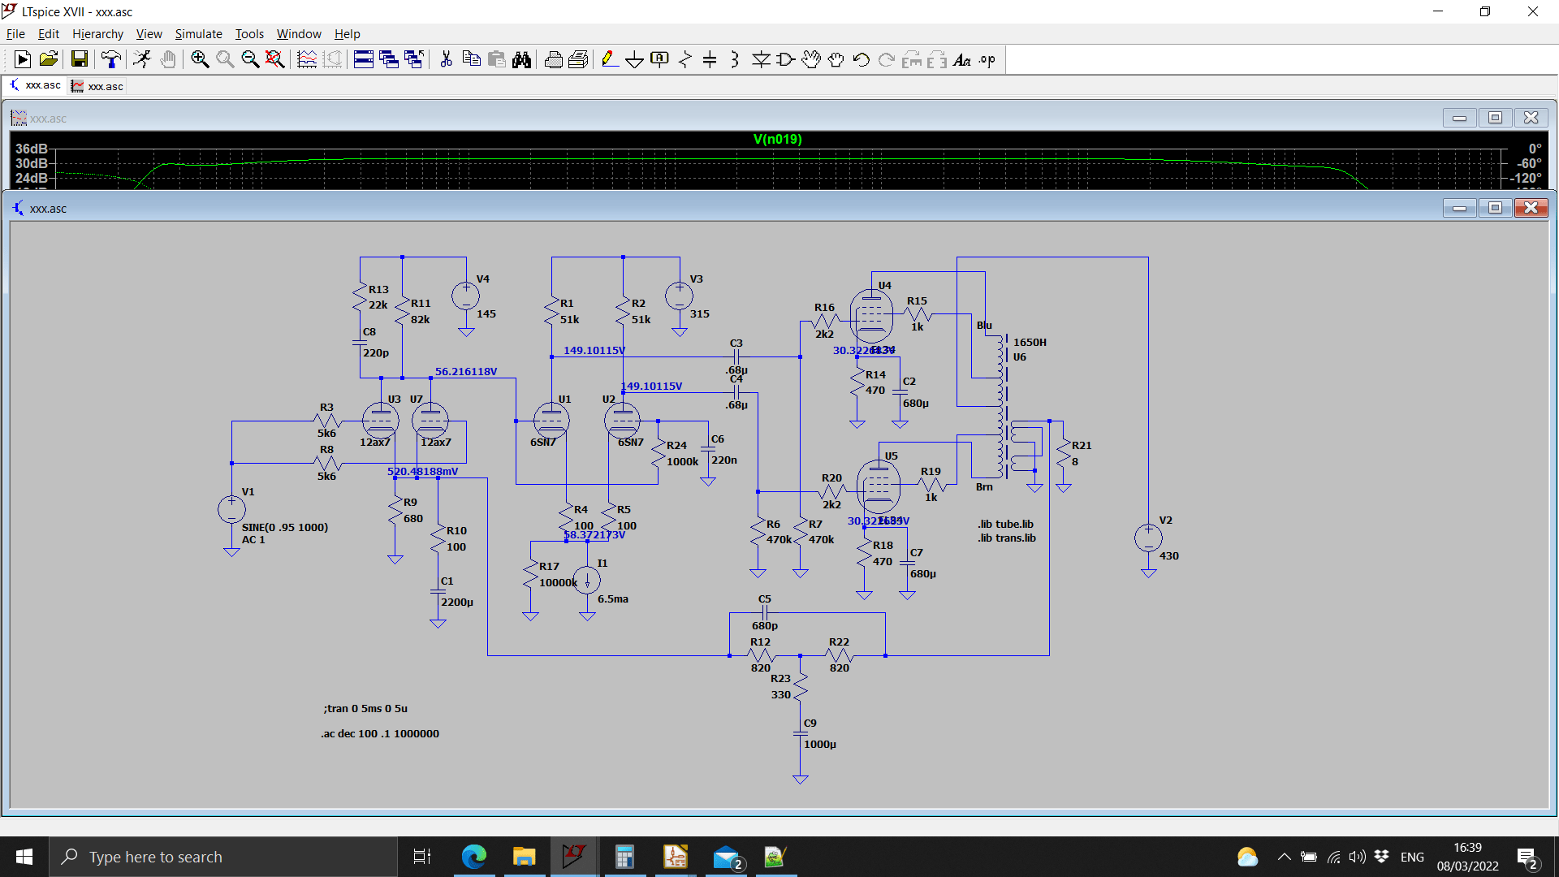Click the taskbar search box
Image resolution: width=1559 pixels, height=877 pixels.
pos(223,857)
